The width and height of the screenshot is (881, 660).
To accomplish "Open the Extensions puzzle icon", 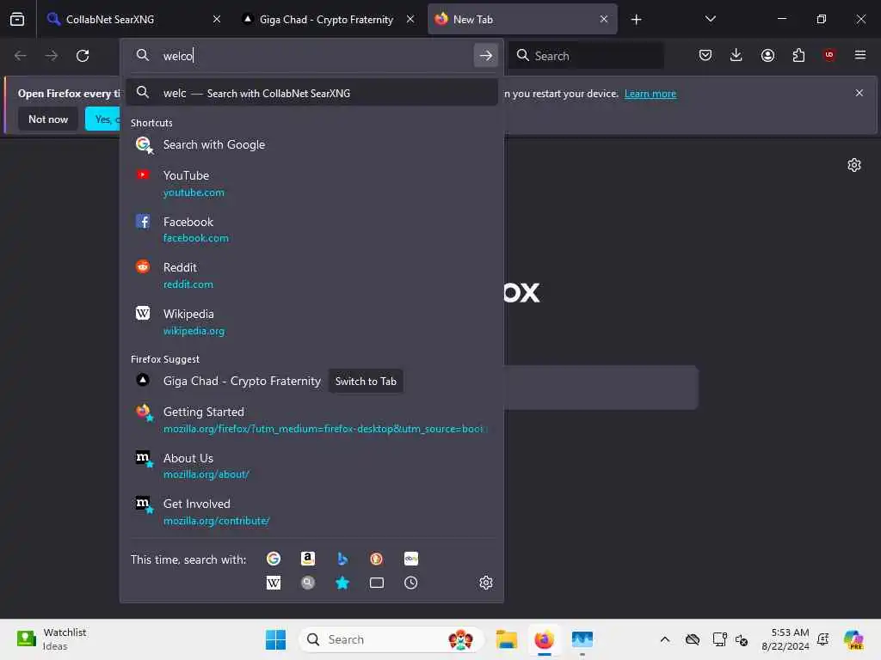I will pos(798,55).
